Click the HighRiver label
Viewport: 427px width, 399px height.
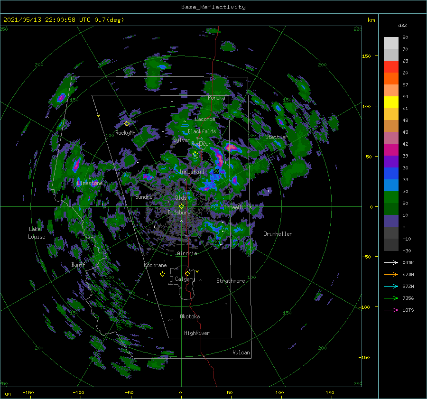tap(197, 333)
